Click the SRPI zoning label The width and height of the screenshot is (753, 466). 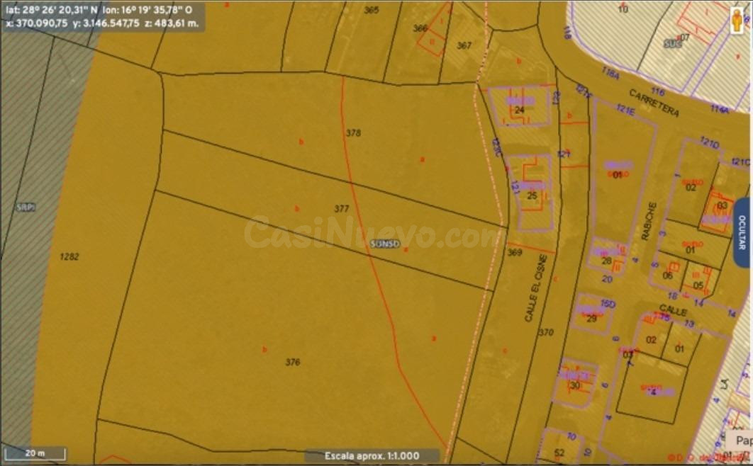click(x=26, y=208)
